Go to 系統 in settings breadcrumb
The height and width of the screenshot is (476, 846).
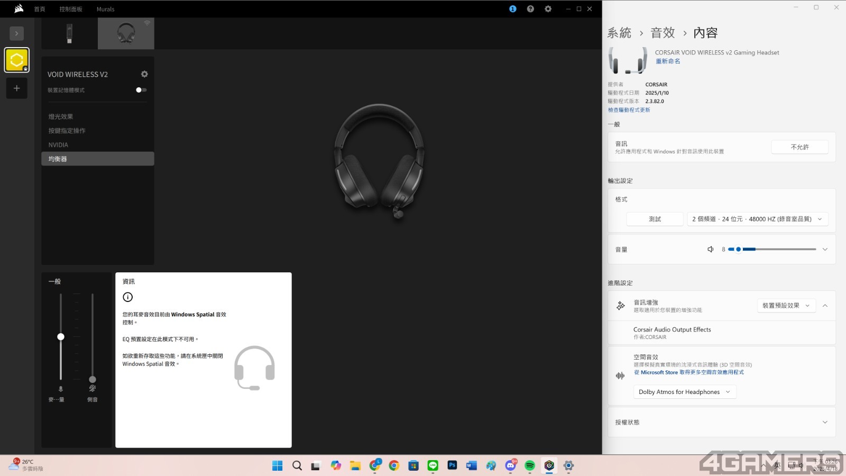(619, 33)
